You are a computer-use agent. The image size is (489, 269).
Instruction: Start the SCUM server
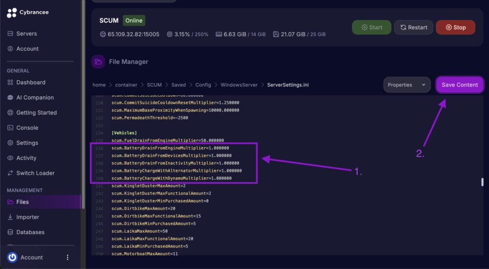coord(372,27)
